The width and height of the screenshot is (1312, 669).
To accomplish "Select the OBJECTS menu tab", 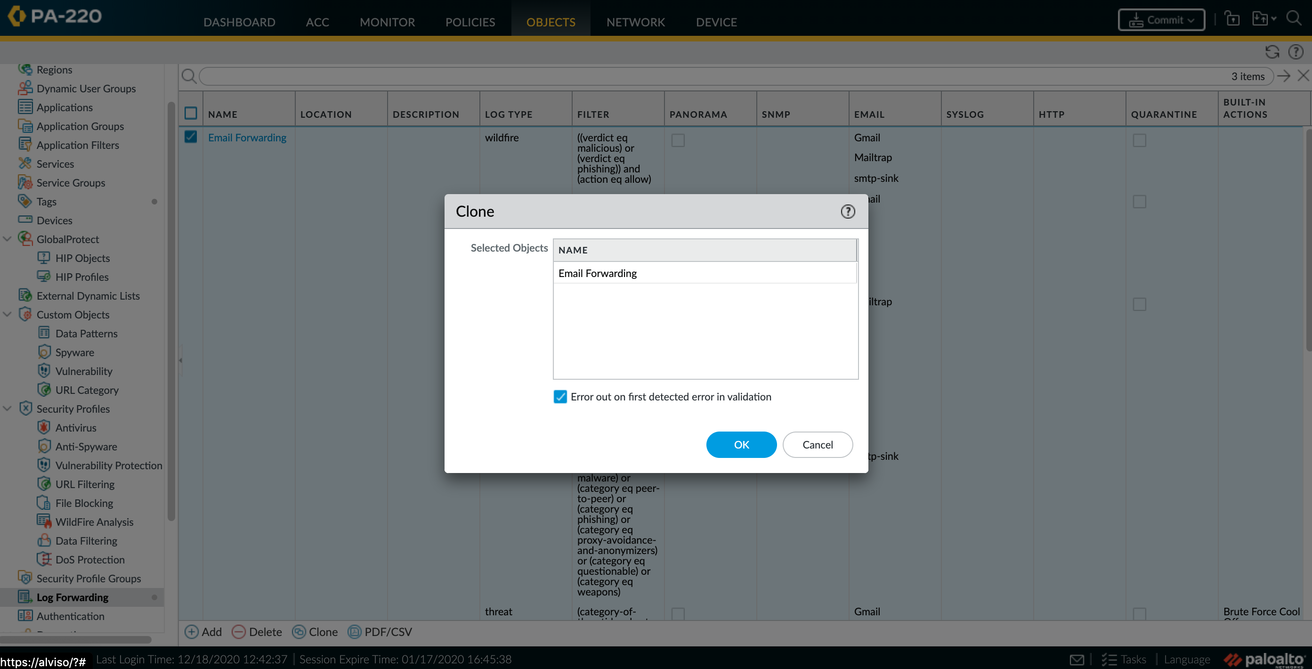I will 550,22.
